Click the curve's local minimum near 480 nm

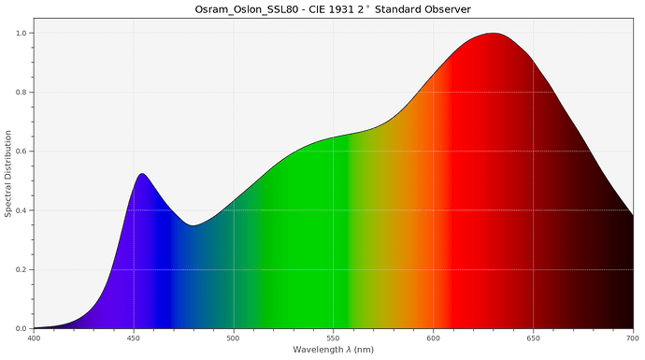tap(193, 225)
